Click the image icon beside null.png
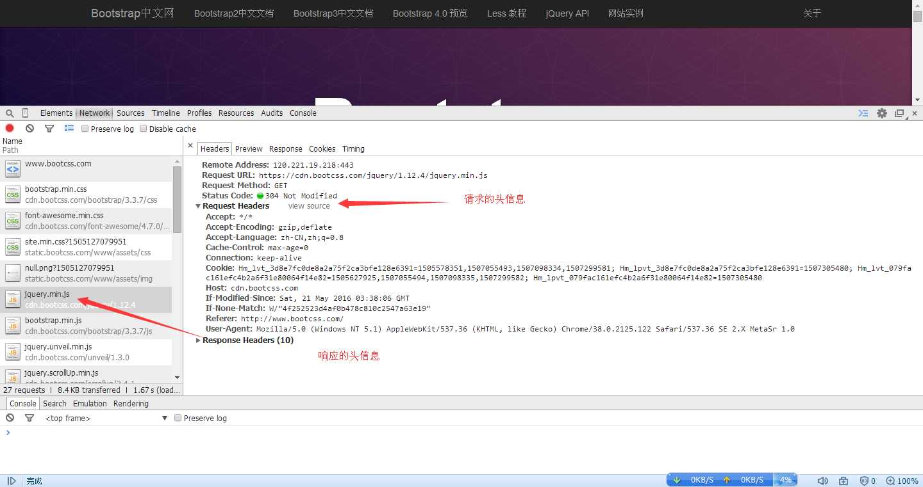 13,273
